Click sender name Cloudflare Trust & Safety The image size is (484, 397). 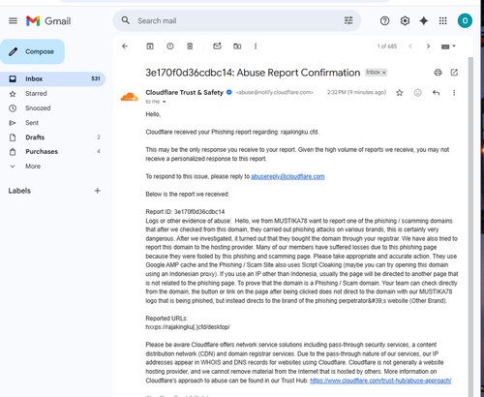click(x=184, y=92)
